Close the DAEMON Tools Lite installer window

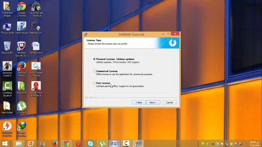[x=175, y=34]
